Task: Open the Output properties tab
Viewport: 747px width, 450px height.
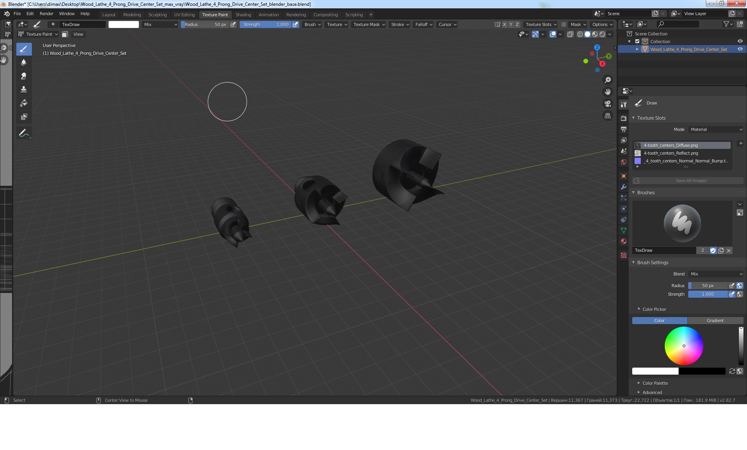Action: tap(624, 129)
